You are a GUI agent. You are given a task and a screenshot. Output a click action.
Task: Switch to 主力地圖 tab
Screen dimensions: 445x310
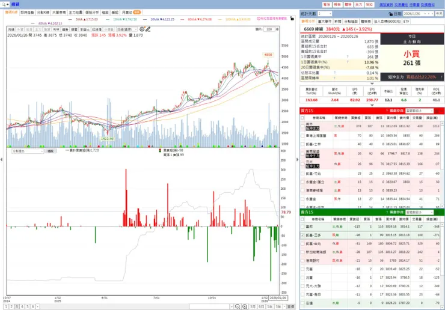coord(76,13)
